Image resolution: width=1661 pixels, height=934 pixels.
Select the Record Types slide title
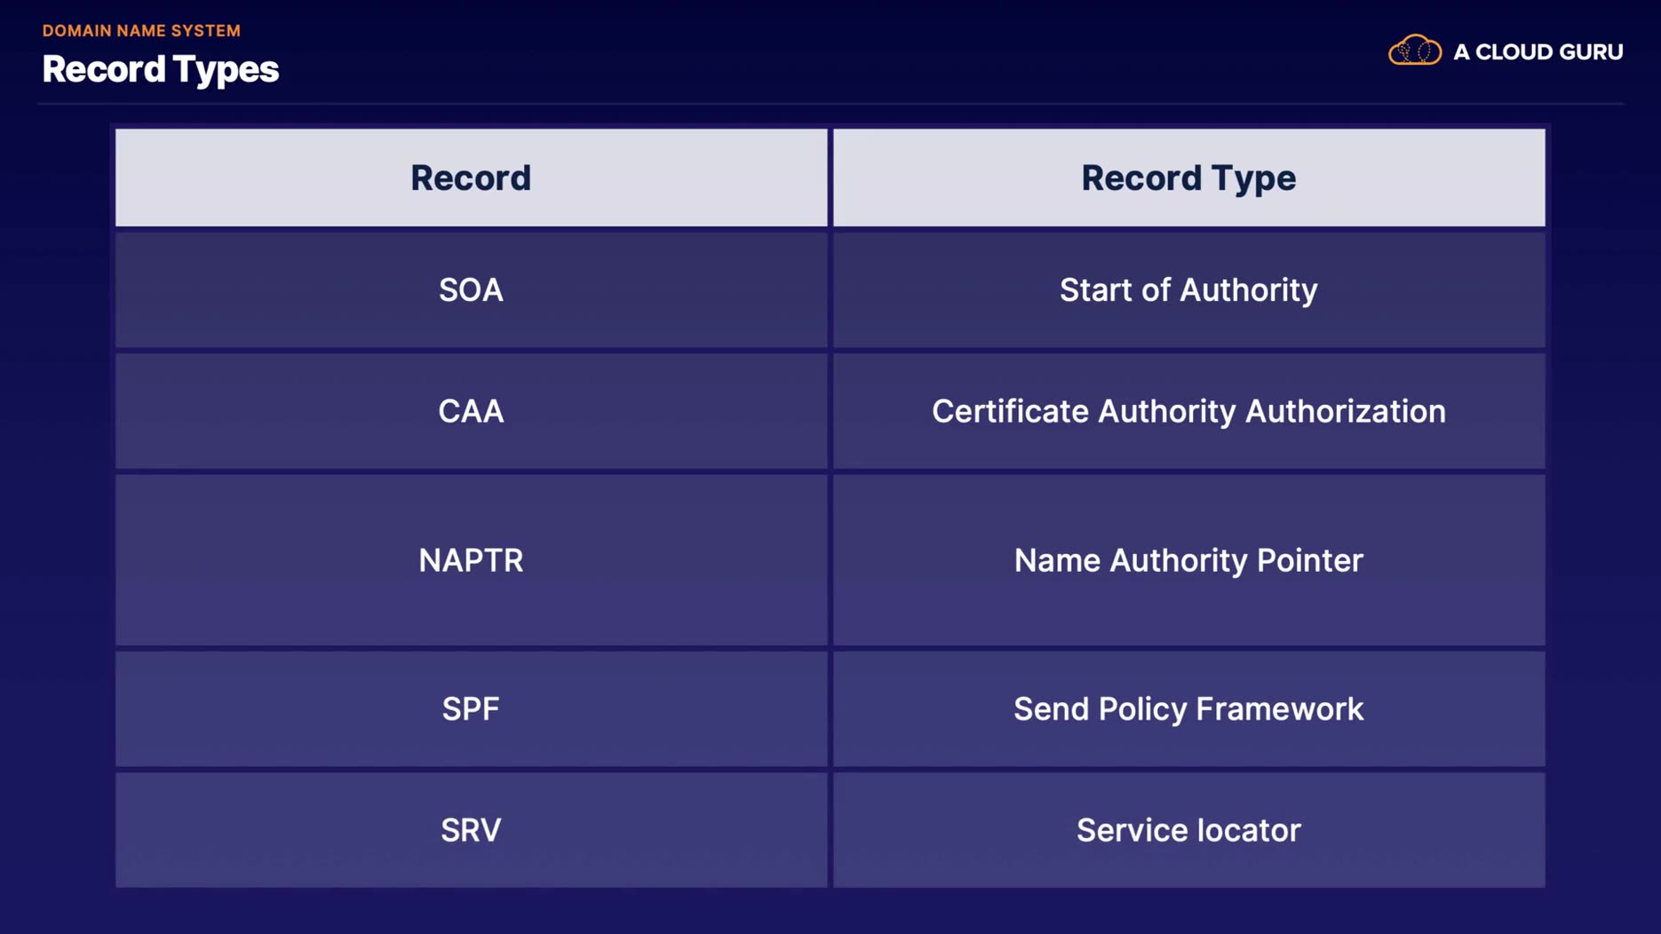pyautogui.click(x=161, y=69)
